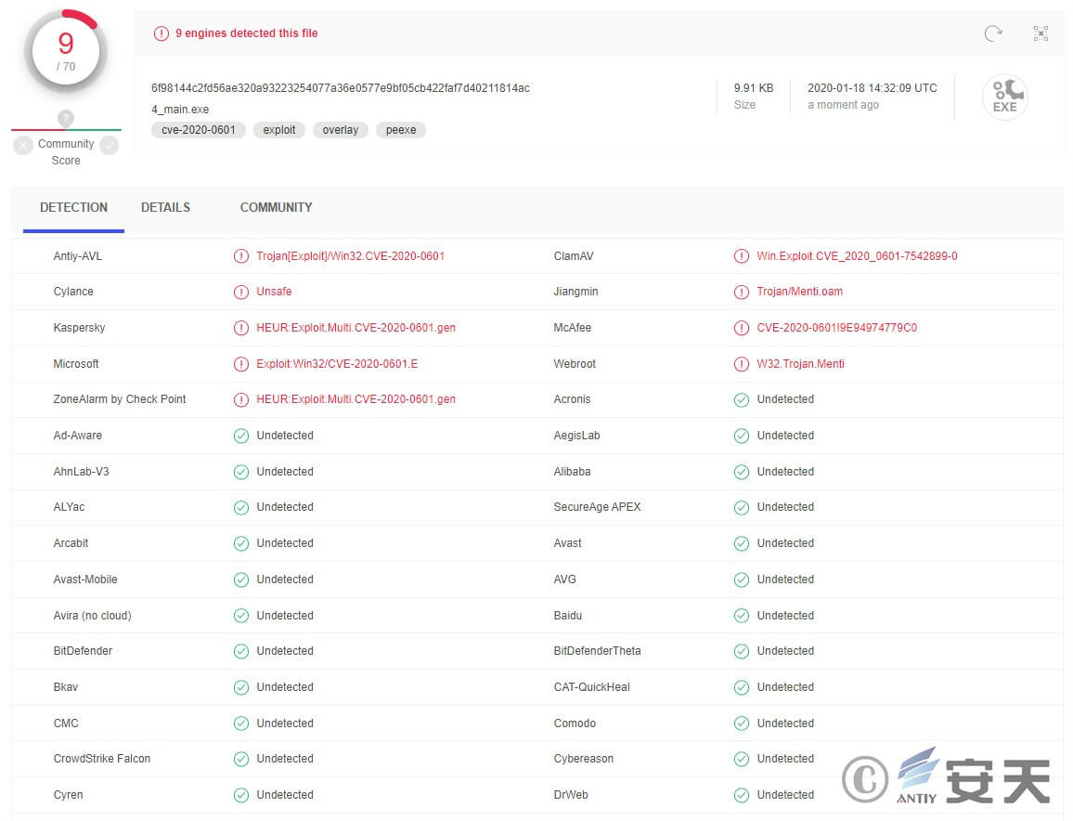Click the alert icon on the Webroot row
Screen dimensions: 1073x821
pos(741,364)
